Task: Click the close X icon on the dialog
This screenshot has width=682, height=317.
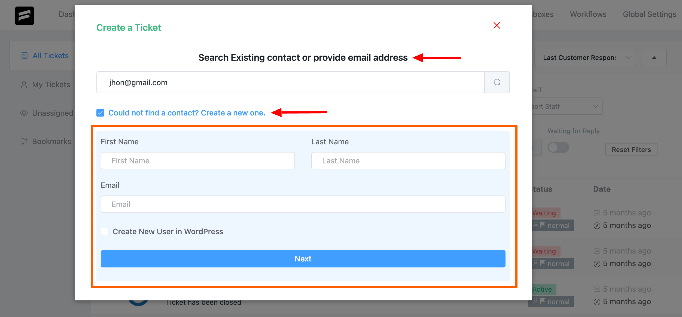Action: (497, 25)
